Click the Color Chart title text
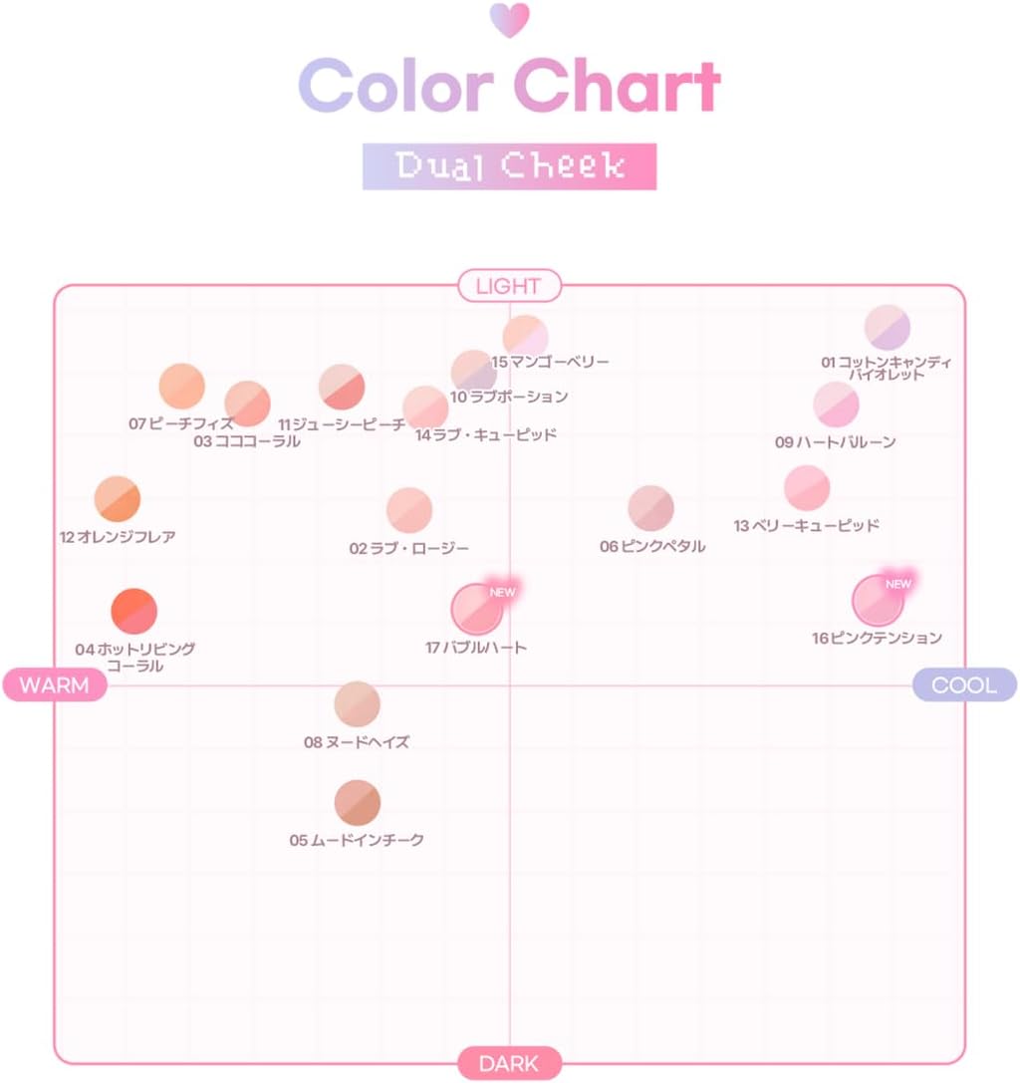This screenshot has width=1020, height=1083. pos(509,87)
